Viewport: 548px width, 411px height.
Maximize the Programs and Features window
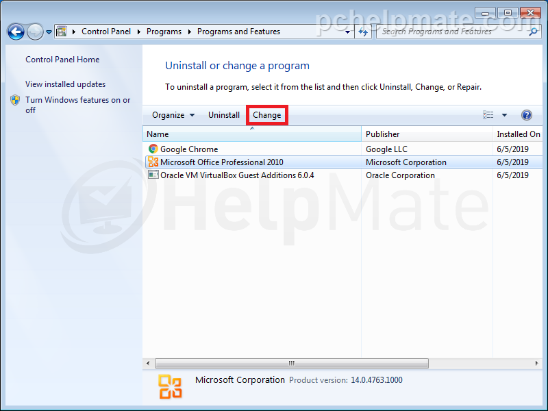(x=508, y=13)
